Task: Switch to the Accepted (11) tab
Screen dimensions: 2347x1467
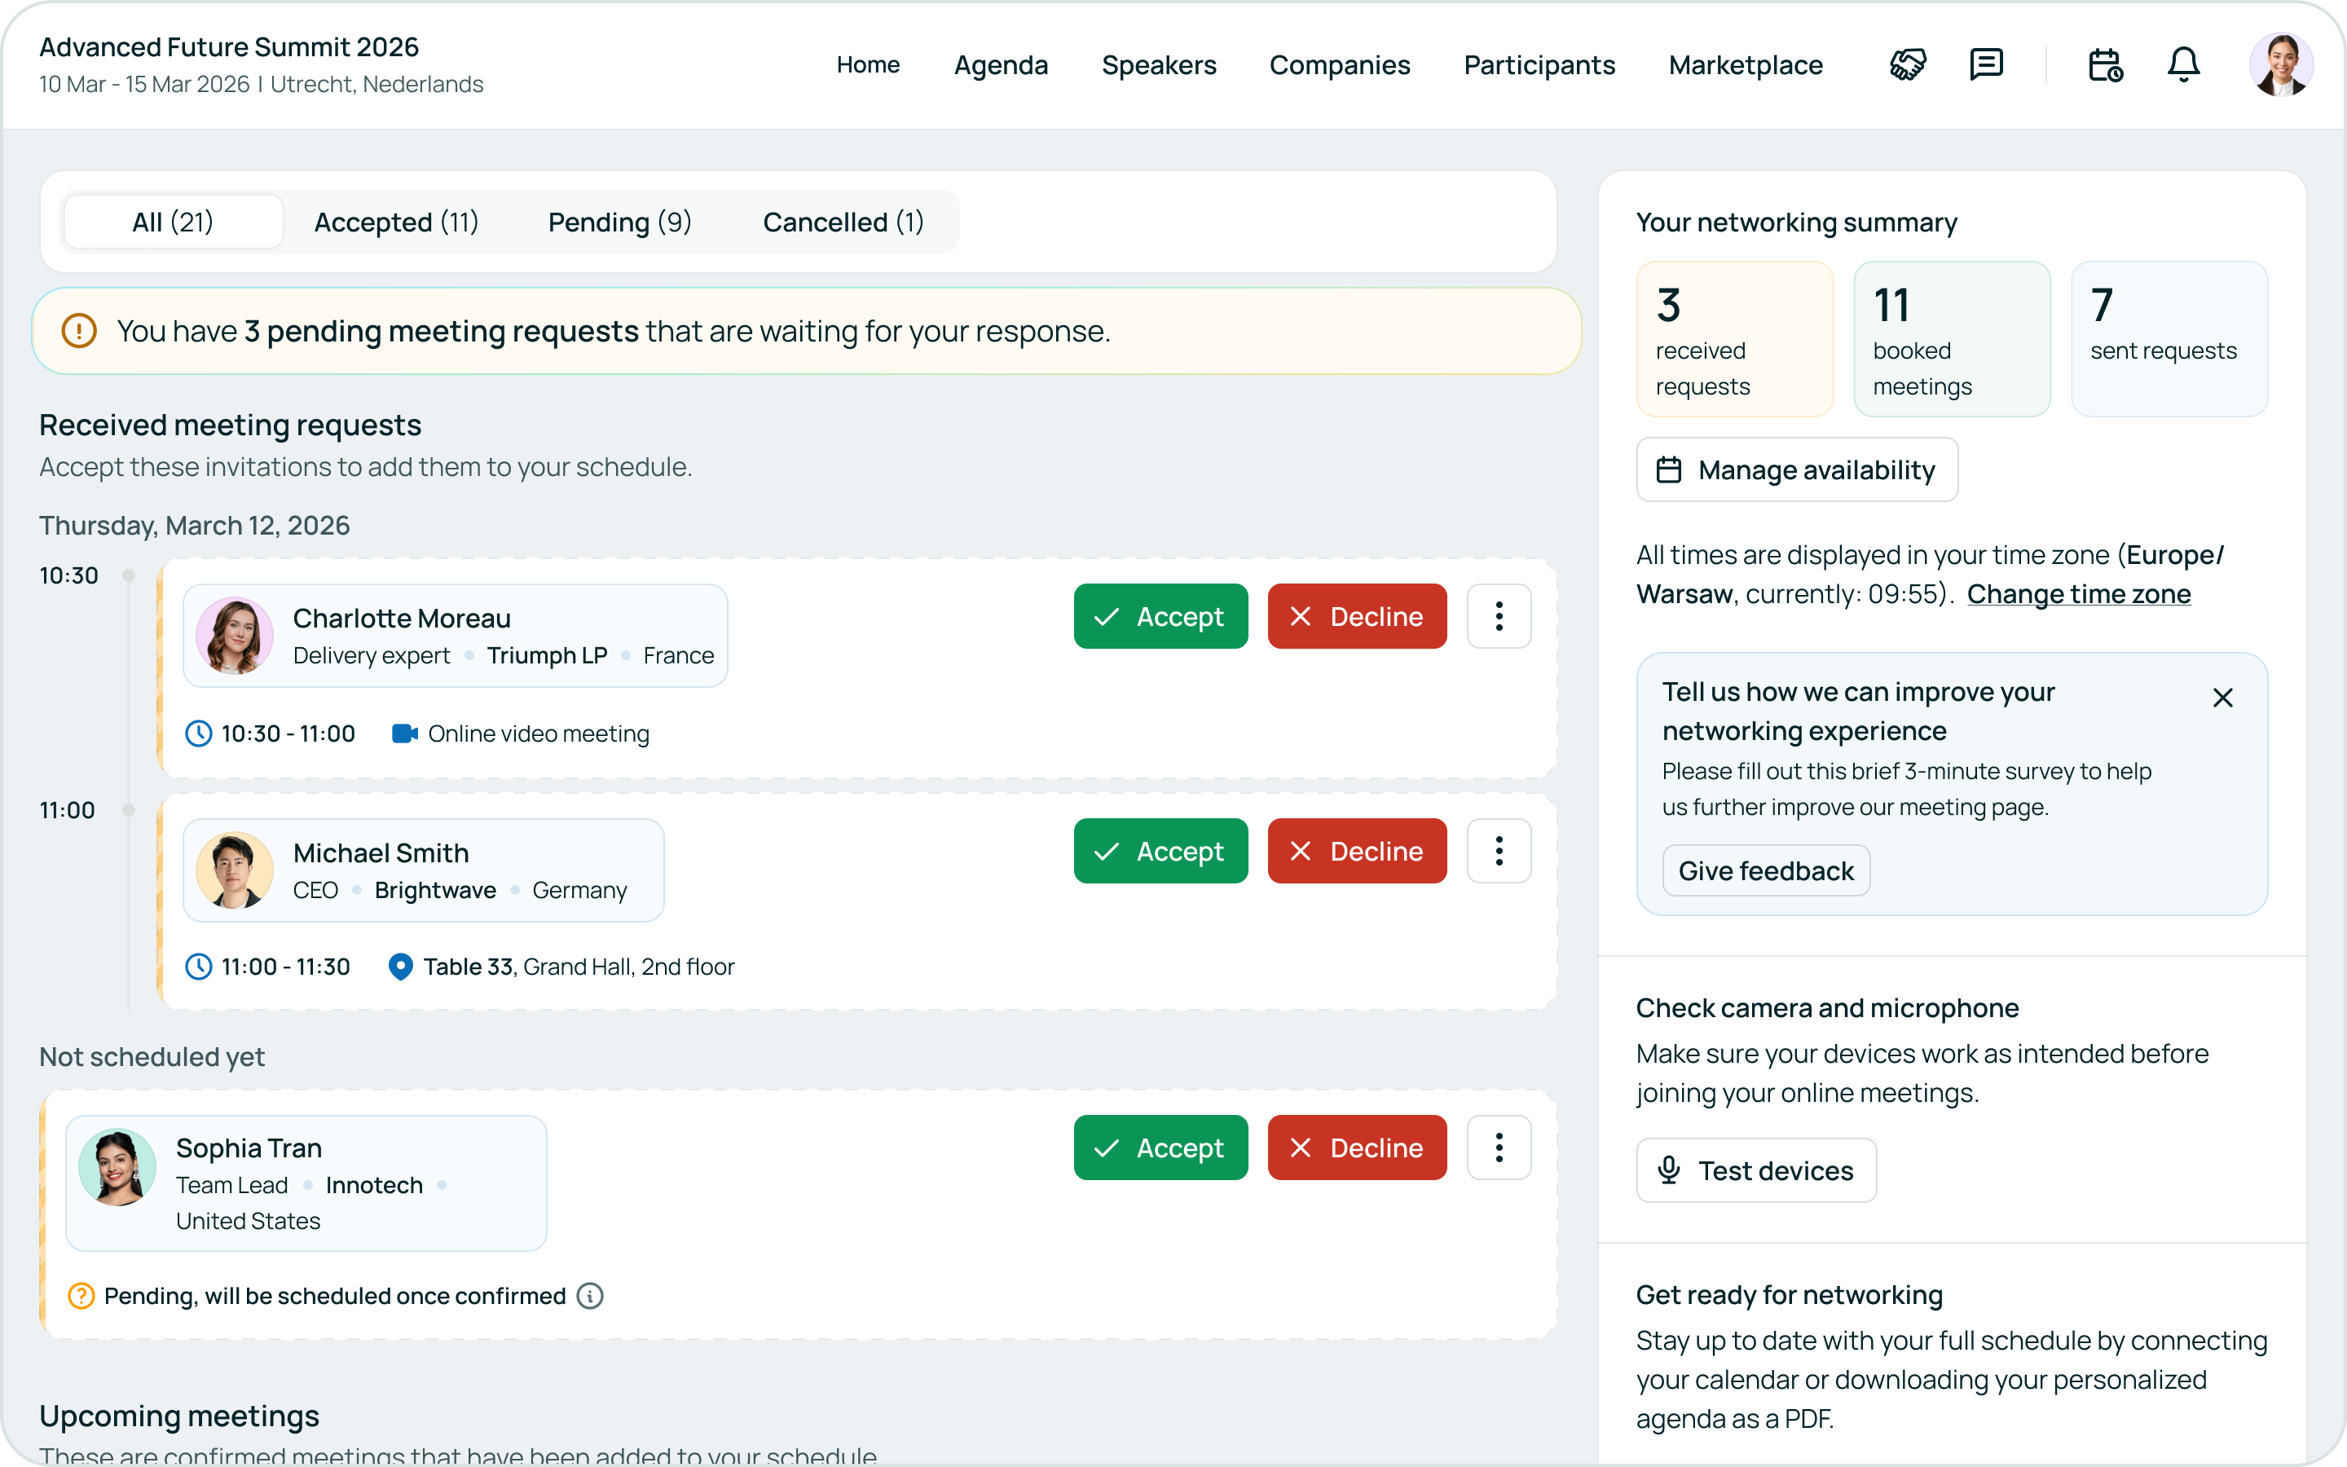Action: click(x=396, y=222)
